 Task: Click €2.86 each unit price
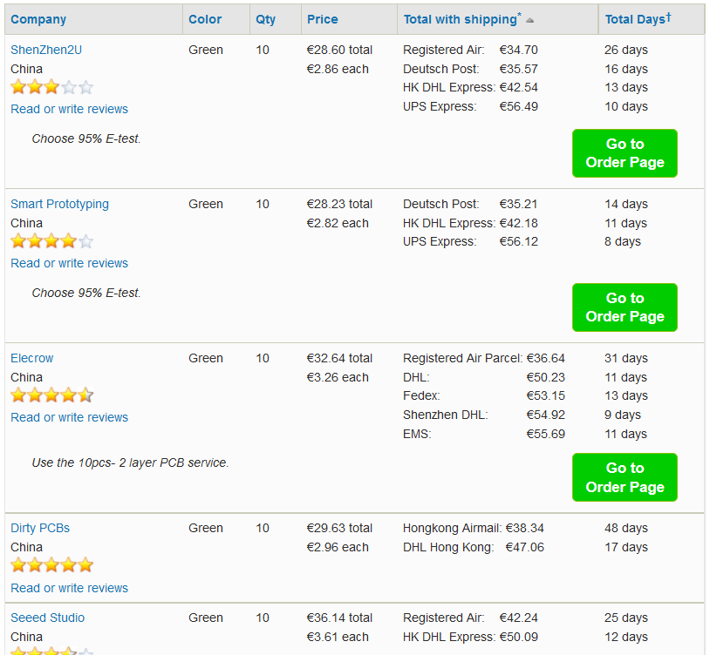click(x=338, y=69)
